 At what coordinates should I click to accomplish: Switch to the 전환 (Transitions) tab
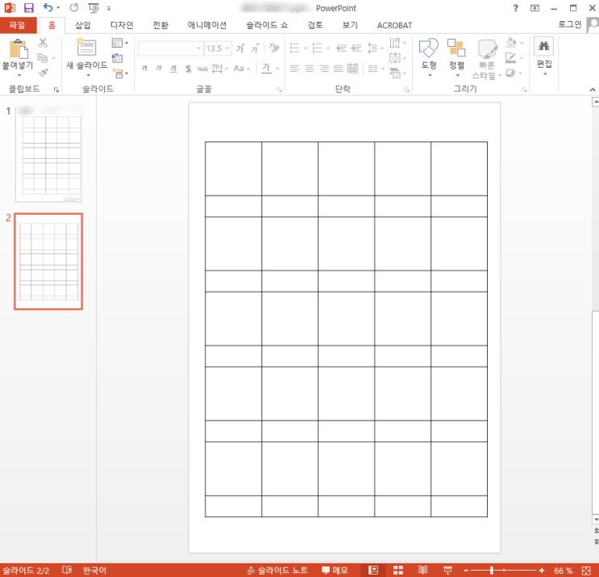[x=160, y=25]
